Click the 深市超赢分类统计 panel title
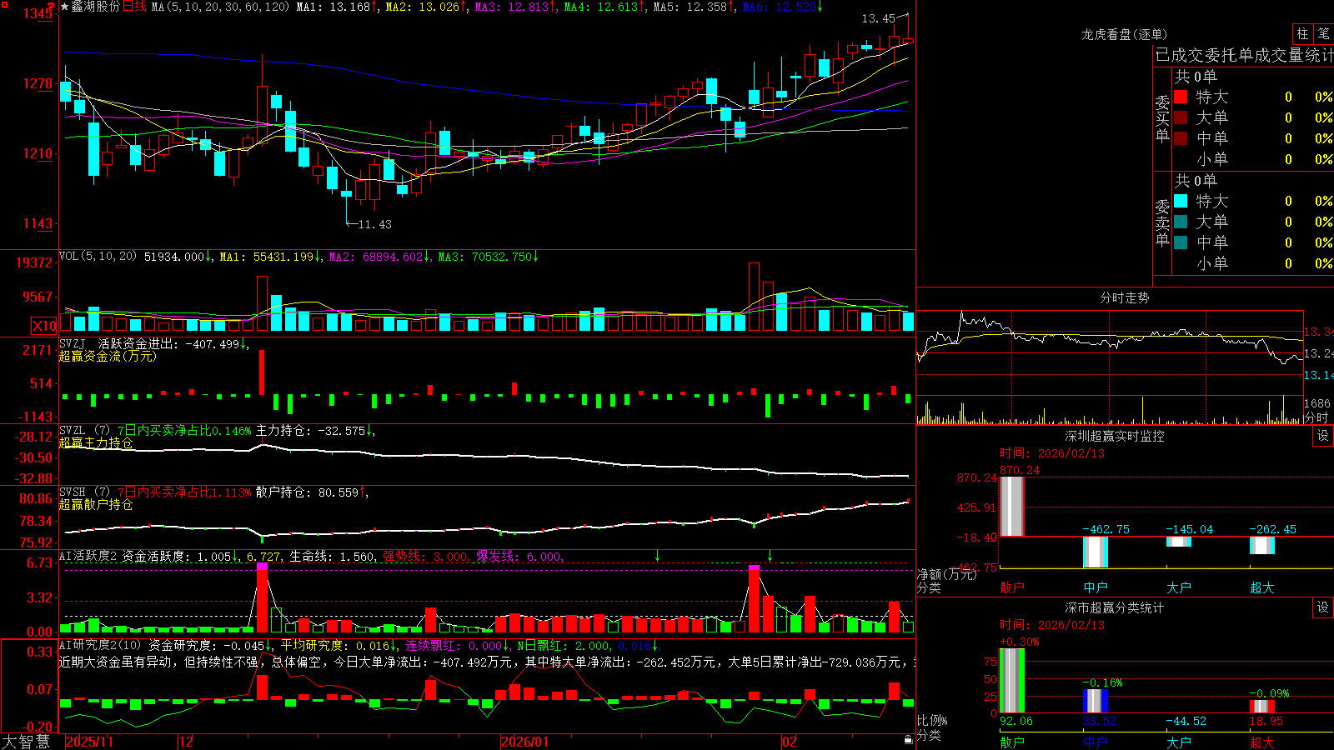 [x=1115, y=607]
